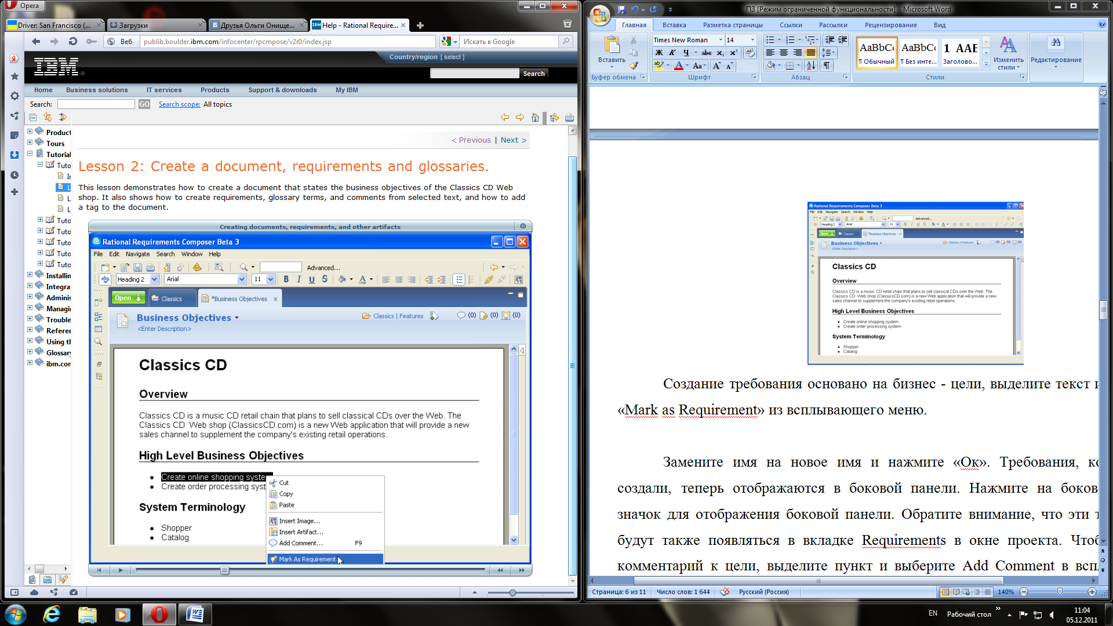Click Previous lesson link
The width and height of the screenshot is (1113, 626).
click(x=471, y=140)
